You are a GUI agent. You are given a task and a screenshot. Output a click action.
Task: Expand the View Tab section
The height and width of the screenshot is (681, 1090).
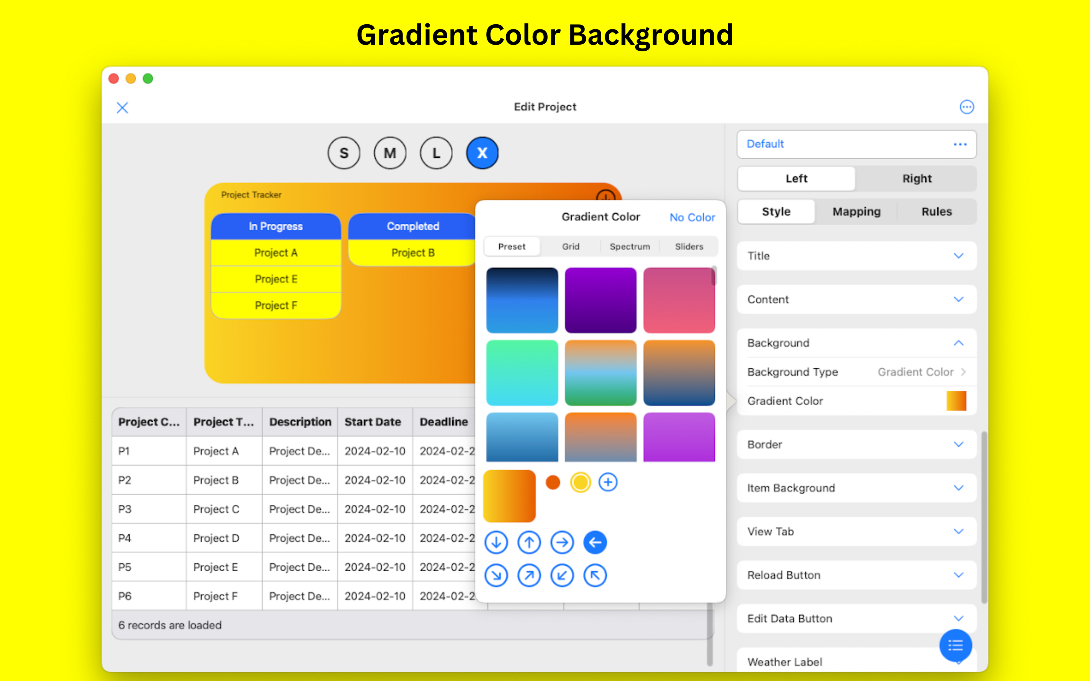tap(857, 532)
